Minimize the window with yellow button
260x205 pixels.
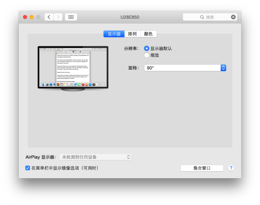32,17
